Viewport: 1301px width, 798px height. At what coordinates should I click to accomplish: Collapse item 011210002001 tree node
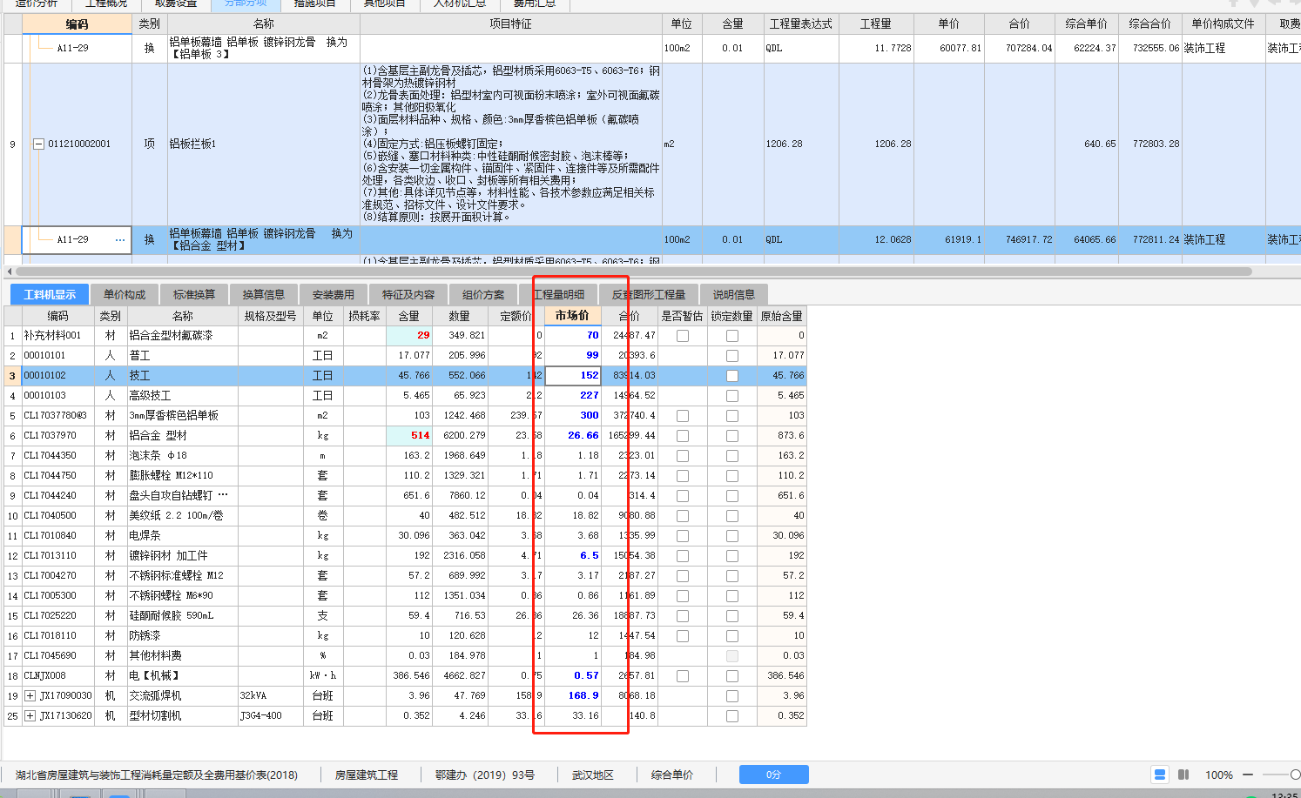click(x=38, y=144)
